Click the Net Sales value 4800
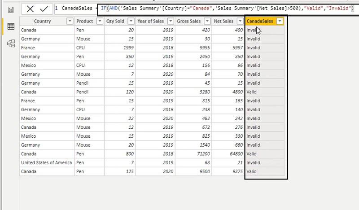The width and height of the screenshot is (359, 210). (237, 92)
